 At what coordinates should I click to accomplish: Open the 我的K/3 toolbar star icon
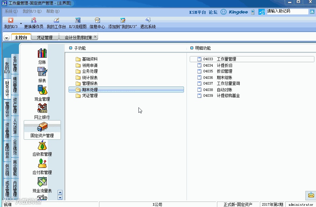coord(11,20)
